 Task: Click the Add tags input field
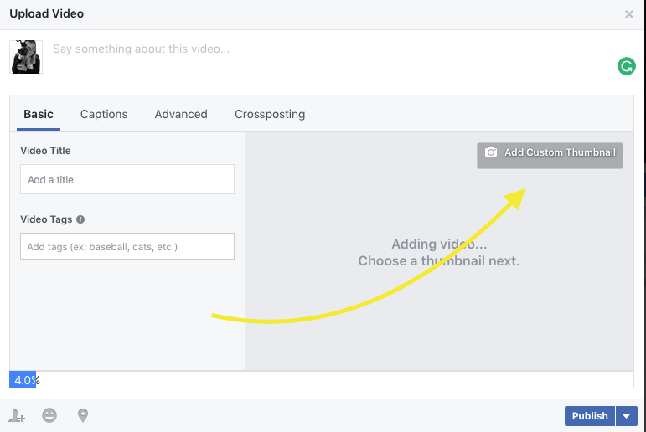(127, 246)
